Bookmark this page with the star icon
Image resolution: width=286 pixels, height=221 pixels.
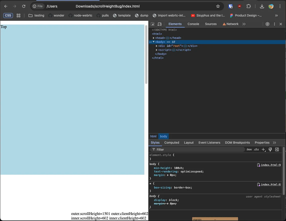(218, 6)
